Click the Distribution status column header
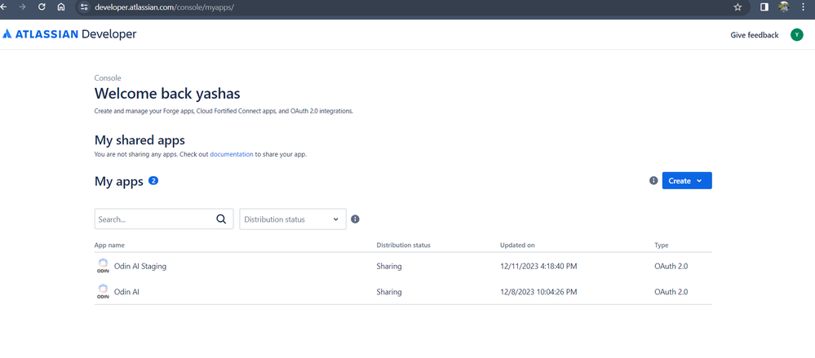The height and width of the screenshot is (358, 815). point(403,245)
